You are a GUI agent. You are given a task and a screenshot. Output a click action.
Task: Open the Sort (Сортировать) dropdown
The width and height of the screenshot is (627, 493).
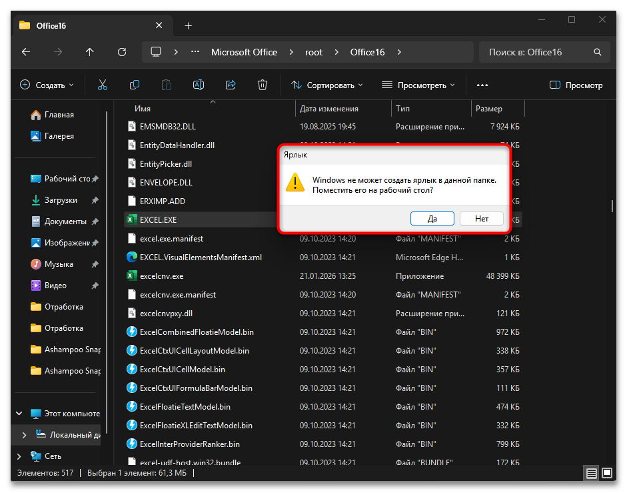point(327,85)
